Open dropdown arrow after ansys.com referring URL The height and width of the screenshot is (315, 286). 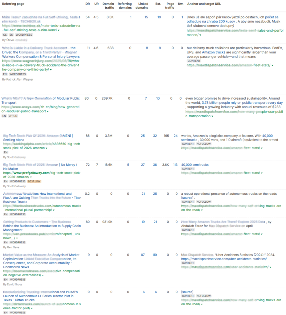(48, 111)
